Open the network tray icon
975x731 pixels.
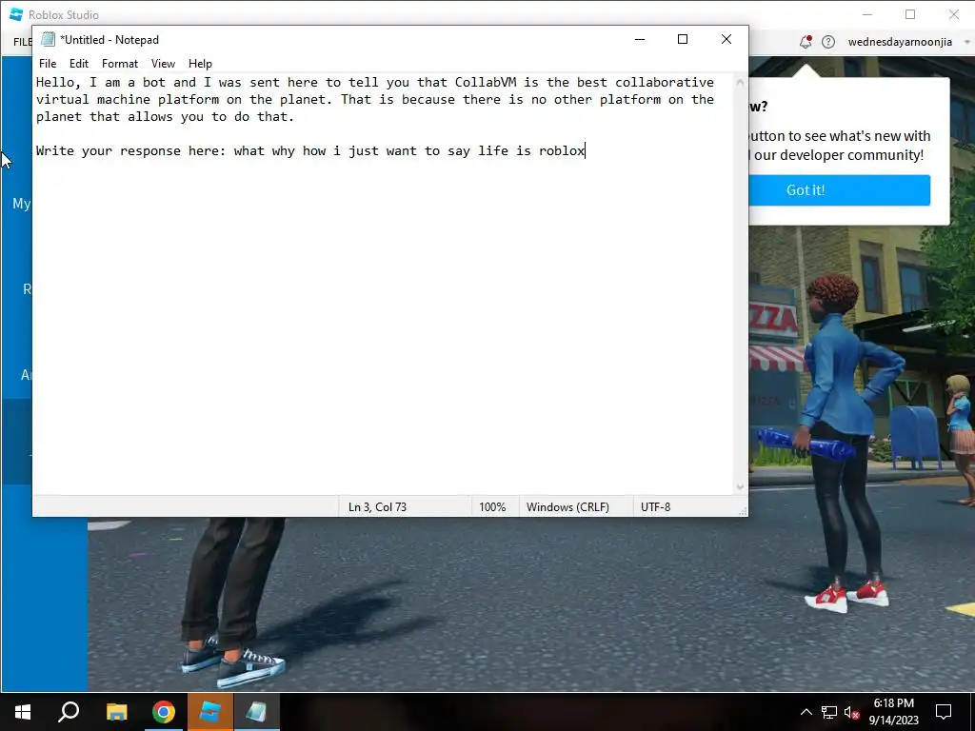829,712
